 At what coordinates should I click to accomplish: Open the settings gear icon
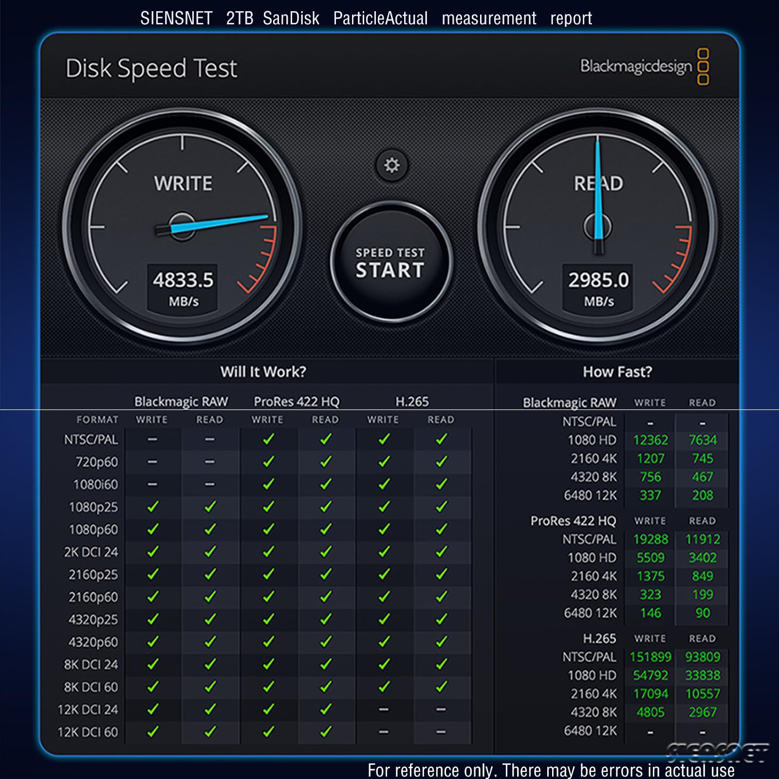(x=392, y=165)
